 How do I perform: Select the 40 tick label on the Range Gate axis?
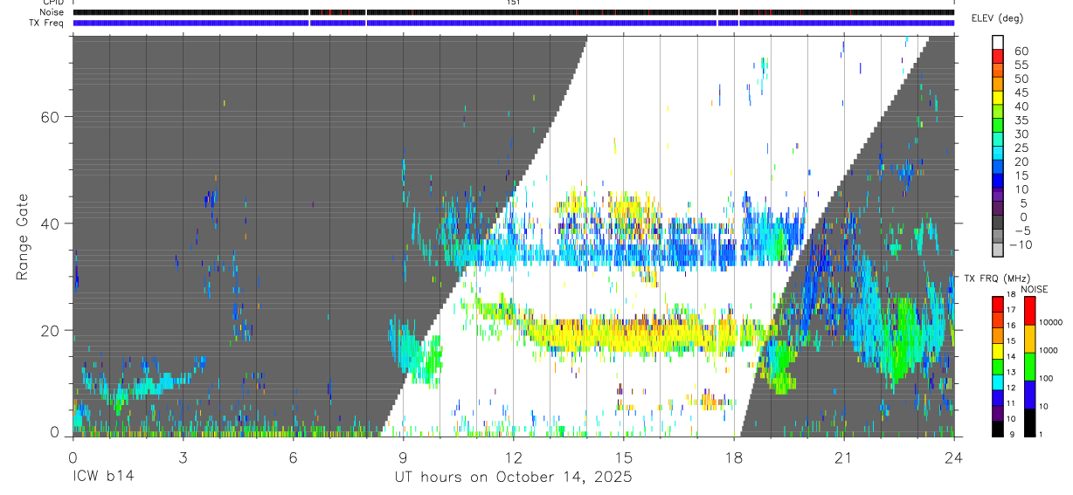51,223
